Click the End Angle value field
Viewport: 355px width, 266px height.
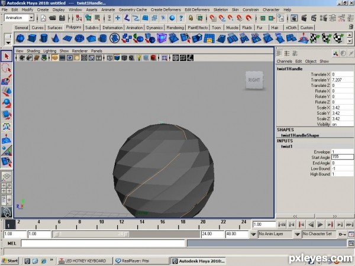(343, 163)
